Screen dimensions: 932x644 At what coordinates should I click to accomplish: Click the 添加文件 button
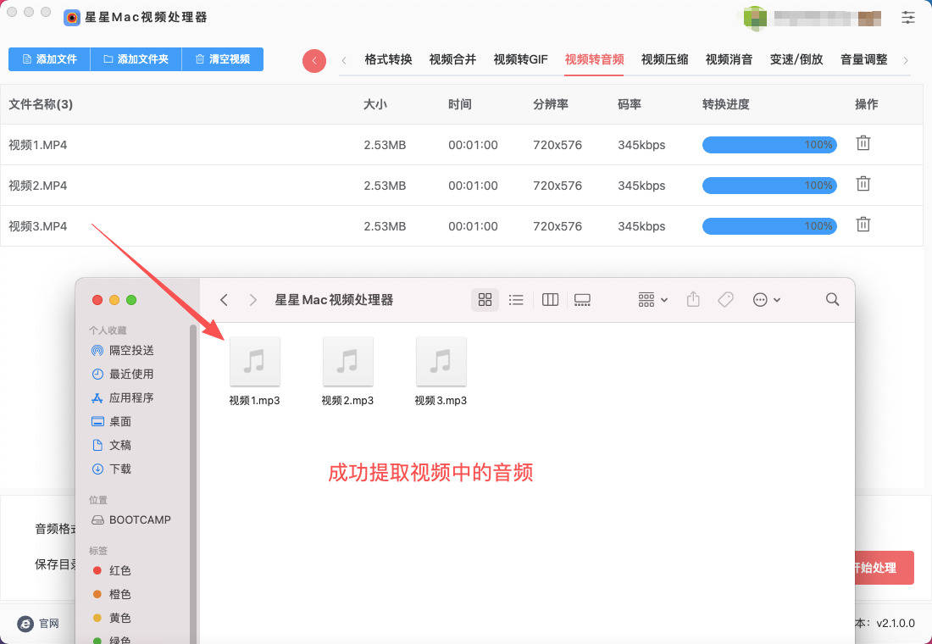coord(49,59)
